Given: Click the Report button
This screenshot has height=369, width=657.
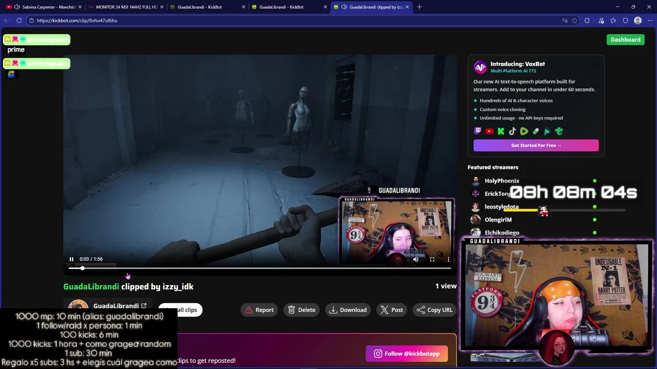Looking at the screenshot, I should (x=259, y=310).
